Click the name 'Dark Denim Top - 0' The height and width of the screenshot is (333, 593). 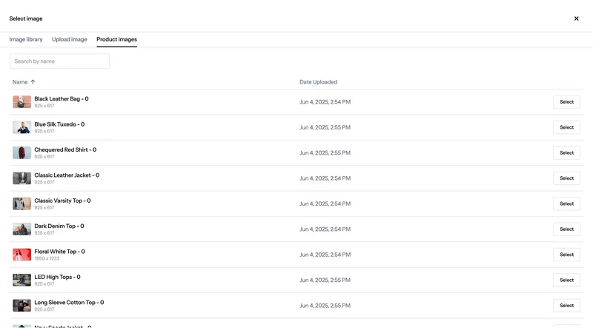tap(59, 226)
